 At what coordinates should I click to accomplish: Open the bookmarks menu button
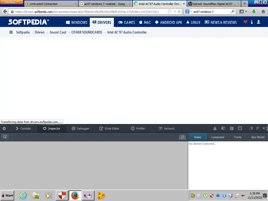click(x=243, y=12)
